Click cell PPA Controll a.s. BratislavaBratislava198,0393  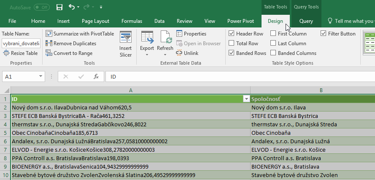coord(131,158)
